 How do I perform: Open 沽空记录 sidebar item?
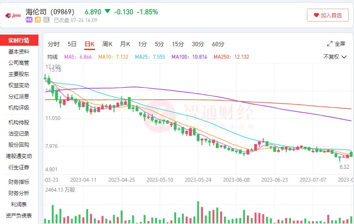click(19, 134)
